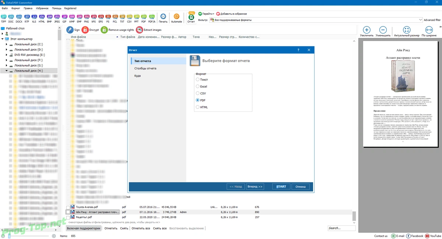The image size is (442, 239).
Task: Open the Sign PDF tool
Action: tap(73, 30)
